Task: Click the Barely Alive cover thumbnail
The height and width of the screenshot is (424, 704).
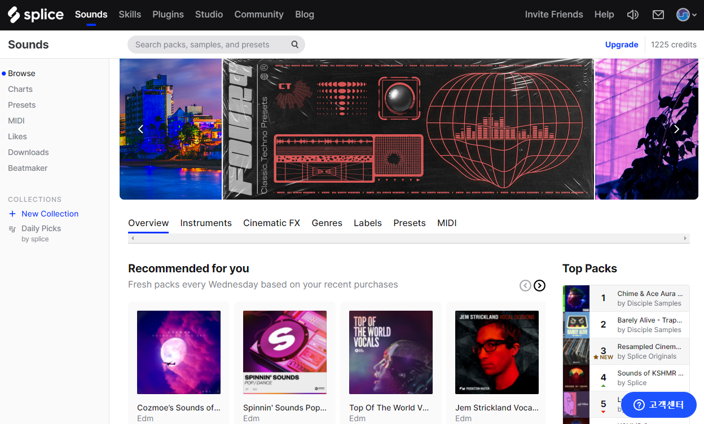Action: [577, 325]
